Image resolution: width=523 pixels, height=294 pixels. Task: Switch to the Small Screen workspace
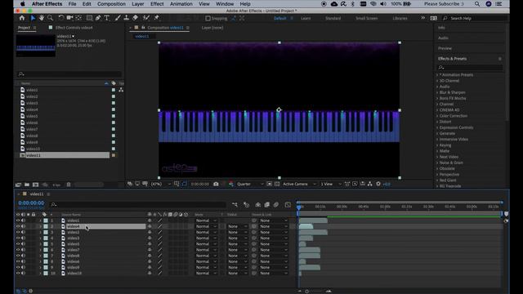coord(367,18)
